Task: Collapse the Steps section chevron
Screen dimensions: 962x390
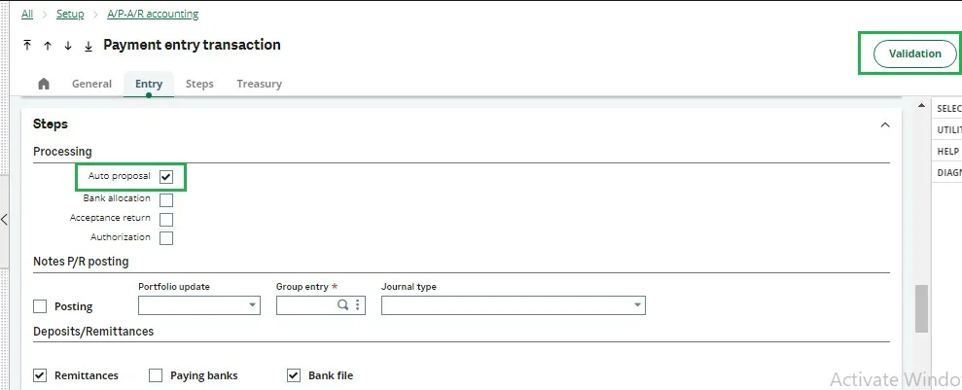Action: [884, 124]
